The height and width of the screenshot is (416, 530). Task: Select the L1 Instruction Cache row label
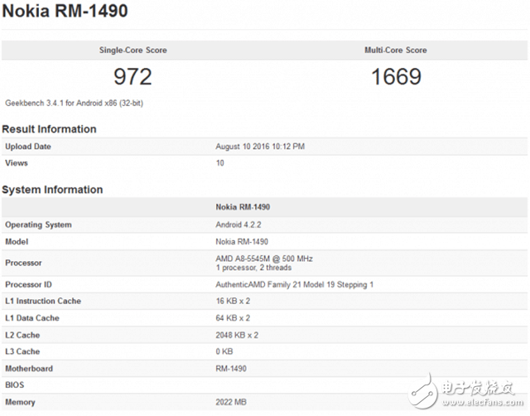point(43,301)
